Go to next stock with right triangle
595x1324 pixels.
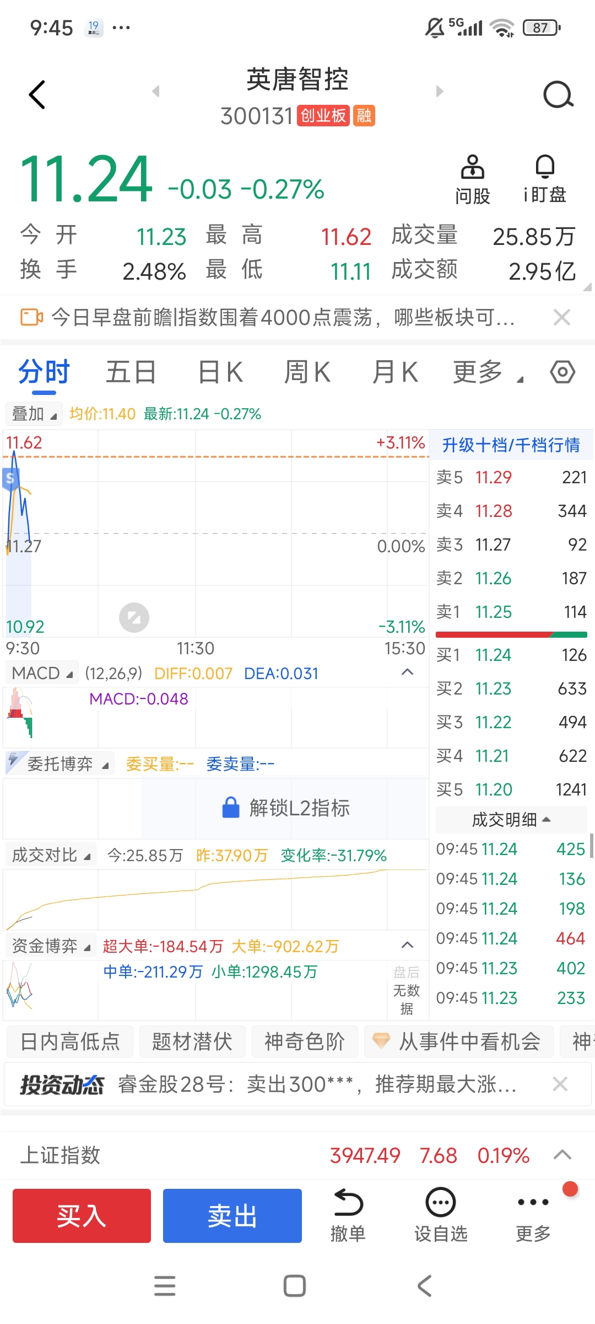[x=439, y=91]
